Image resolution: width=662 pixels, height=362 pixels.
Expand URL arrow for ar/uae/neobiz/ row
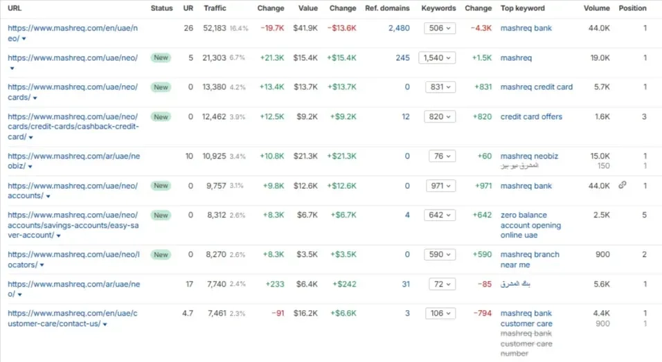pos(30,167)
